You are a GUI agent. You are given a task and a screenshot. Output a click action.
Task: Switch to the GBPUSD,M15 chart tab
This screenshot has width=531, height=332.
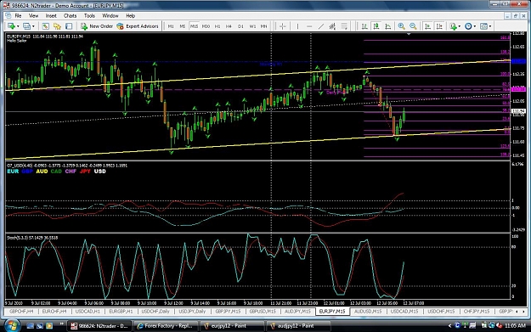pyautogui.click(x=263, y=312)
